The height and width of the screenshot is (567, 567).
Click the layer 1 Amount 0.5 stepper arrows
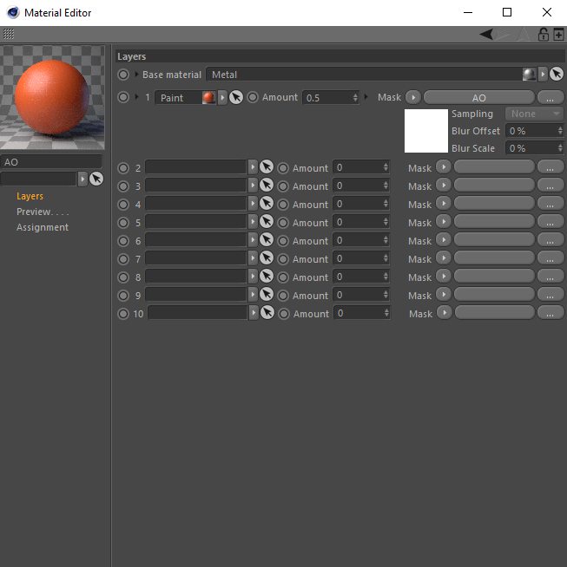tap(355, 98)
